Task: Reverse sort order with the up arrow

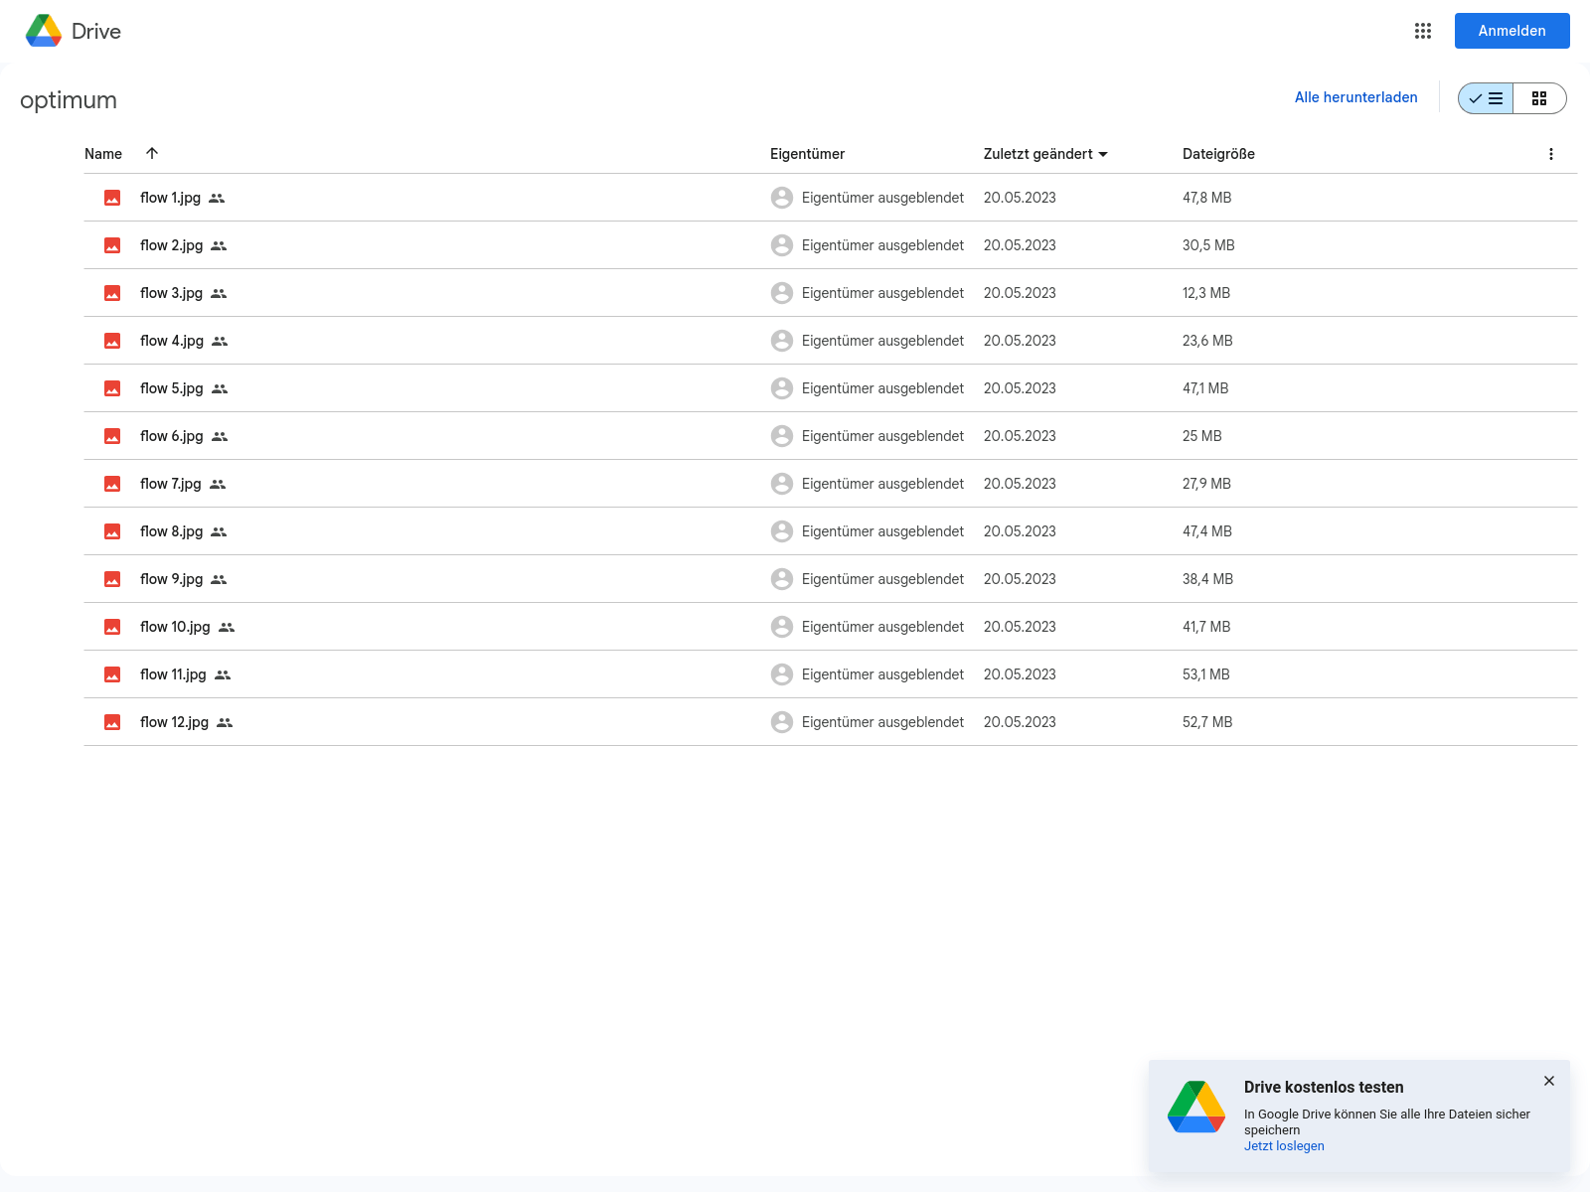Action: 152,153
